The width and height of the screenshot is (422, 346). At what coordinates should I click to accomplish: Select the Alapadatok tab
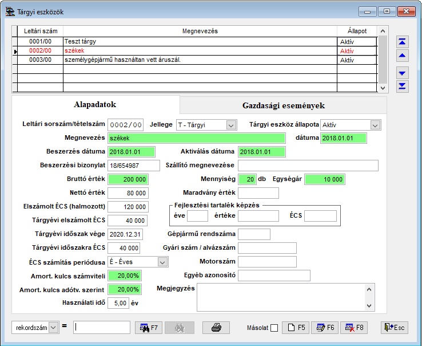95,105
